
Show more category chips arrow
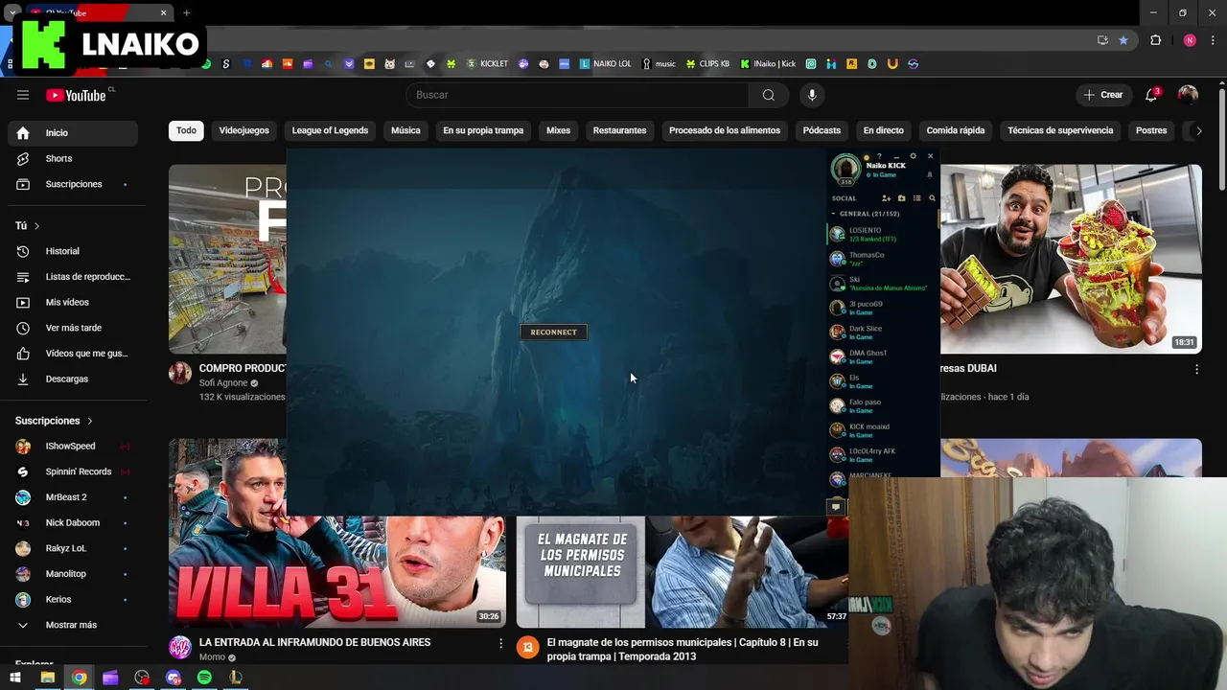pos(1198,130)
